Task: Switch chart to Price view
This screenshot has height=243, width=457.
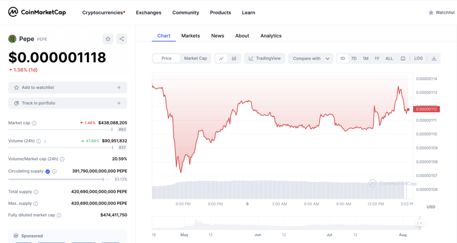Action: click(x=166, y=58)
